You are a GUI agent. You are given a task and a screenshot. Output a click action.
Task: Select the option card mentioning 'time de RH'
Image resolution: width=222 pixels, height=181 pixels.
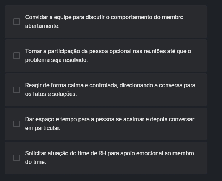click(x=106, y=158)
